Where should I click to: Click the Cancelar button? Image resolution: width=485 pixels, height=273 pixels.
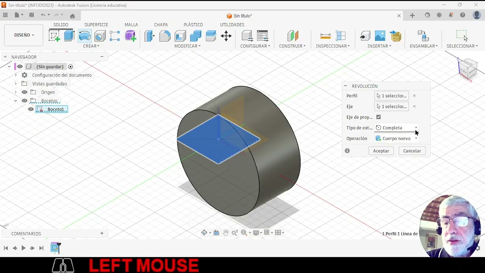click(412, 151)
